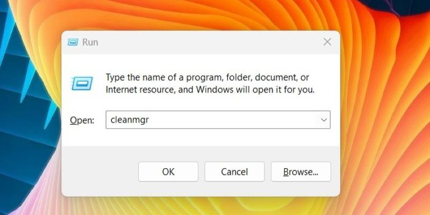
Task: Expand the Open combo box dropdown arrow
Action: tap(324, 120)
